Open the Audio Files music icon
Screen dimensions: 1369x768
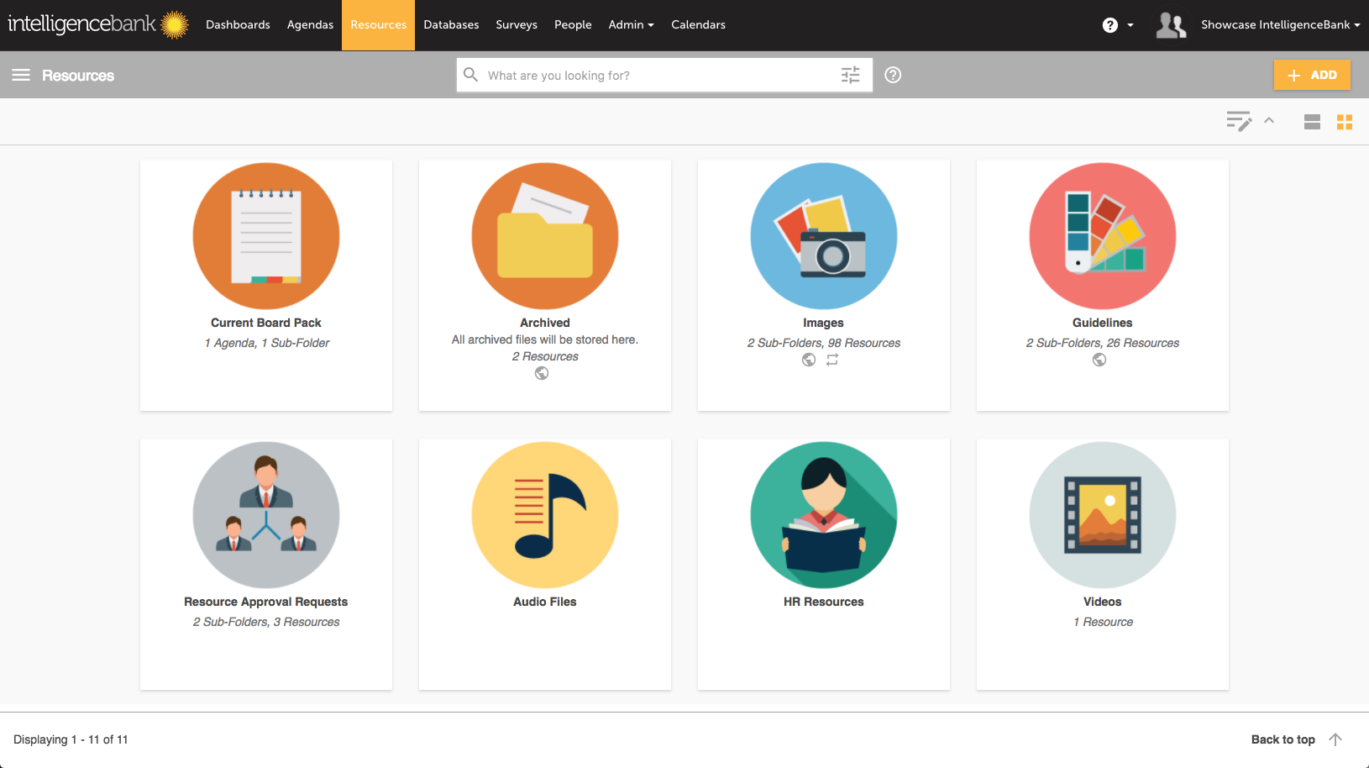coord(545,515)
